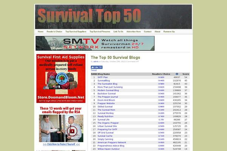This screenshot has height=151, width=227.
Task: Open Skilled Survival link
Action: pyautogui.click(x=105, y=106)
